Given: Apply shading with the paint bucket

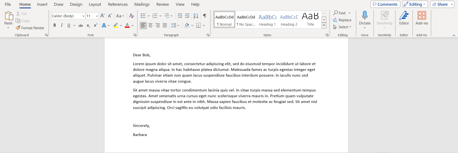Looking at the screenshot, I should click(187, 25).
